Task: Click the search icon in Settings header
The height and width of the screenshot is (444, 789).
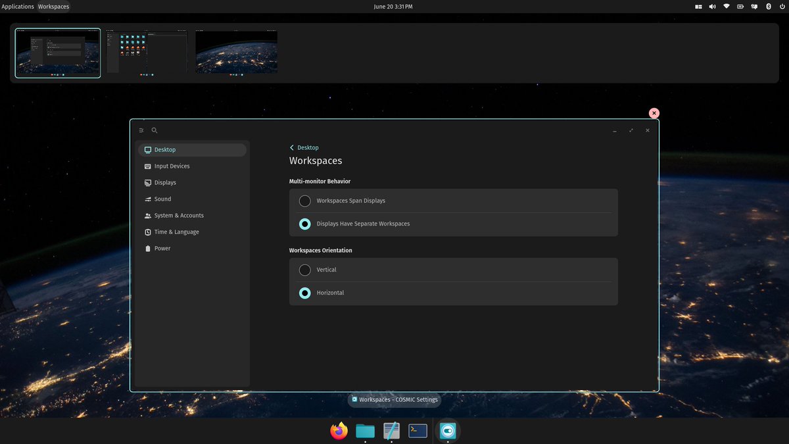Action: 155,130
